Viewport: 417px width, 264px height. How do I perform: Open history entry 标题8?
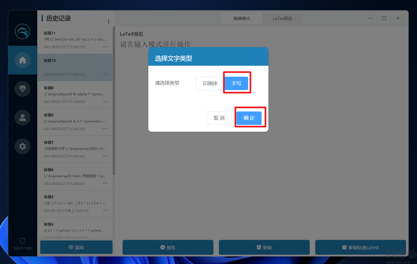(75, 122)
